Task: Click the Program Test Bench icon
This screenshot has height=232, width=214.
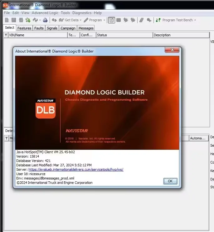Action: [158, 20]
